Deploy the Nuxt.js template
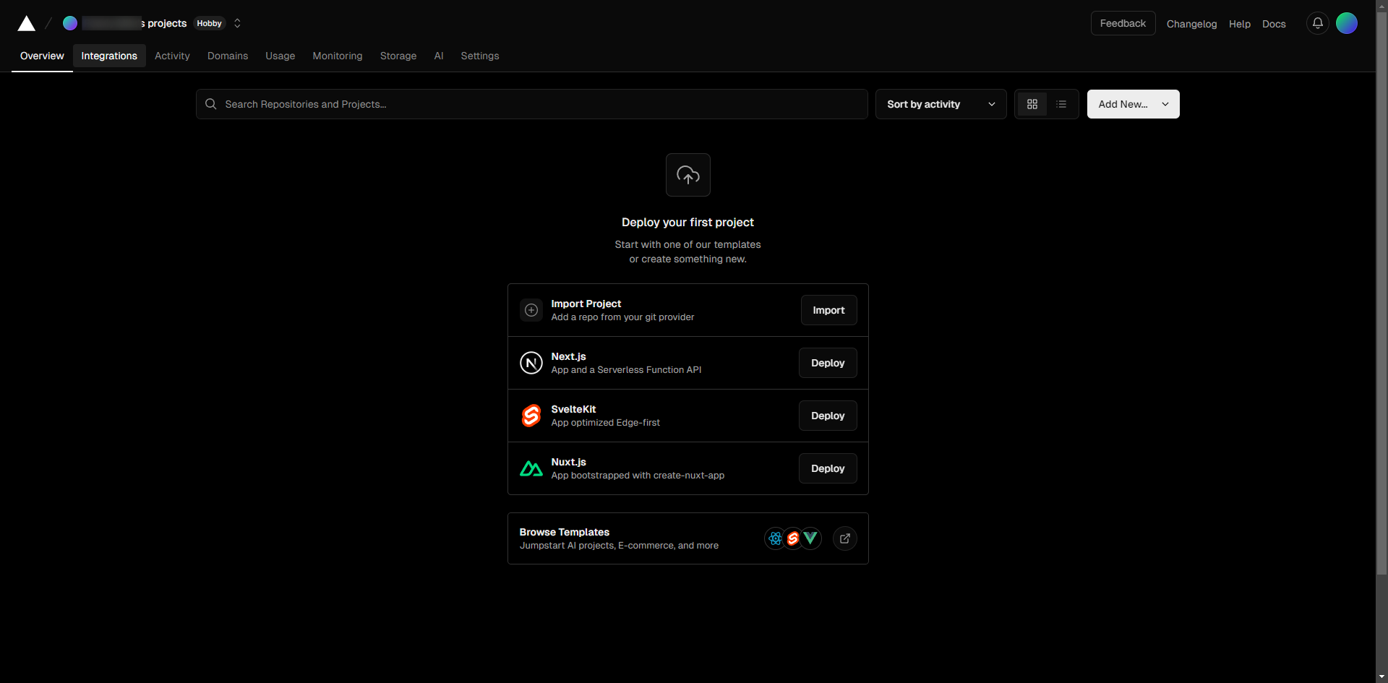The image size is (1388, 683). 828,468
